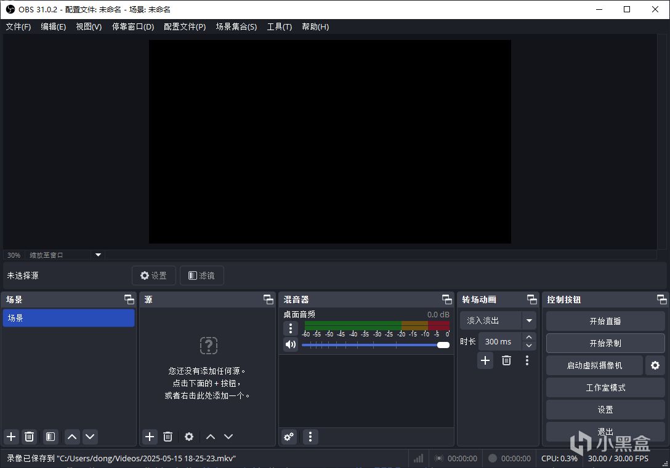Click the 开始录制 button
Viewport: 670px width, 468px height.
605,343
